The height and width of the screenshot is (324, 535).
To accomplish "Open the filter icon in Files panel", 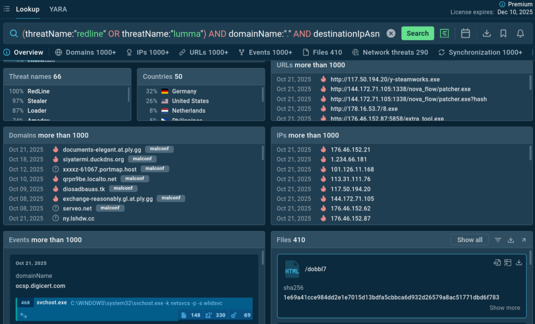I will pyautogui.click(x=498, y=240).
